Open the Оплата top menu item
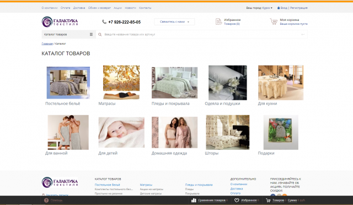Screen dimensions: 353x205 (65, 8)
